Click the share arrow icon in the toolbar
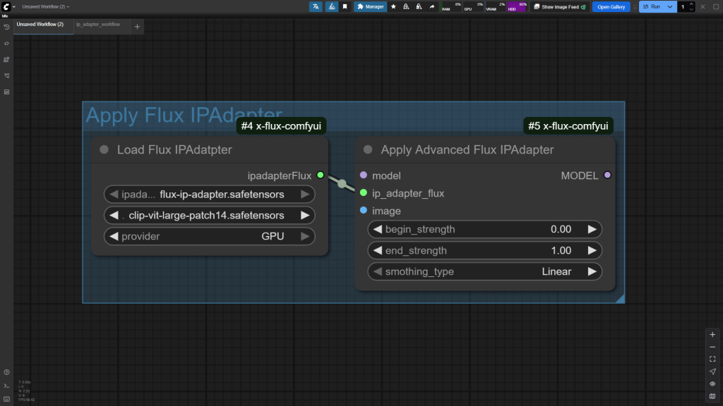Viewport: 723px width, 406px height. (x=431, y=6)
